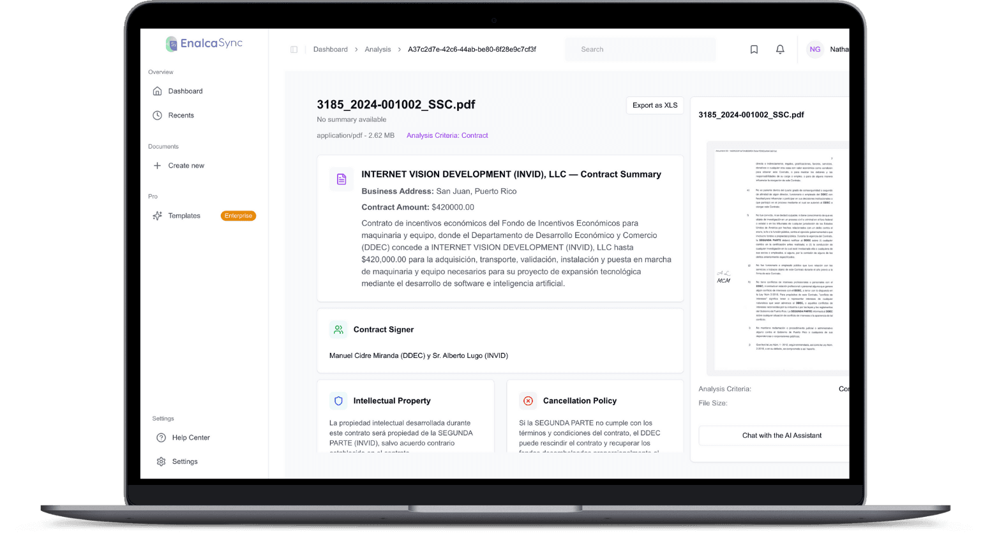
Task: Click the INTERNET VISION DEVELOPMENT Contract Summary title
Action: click(x=511, y=174)
